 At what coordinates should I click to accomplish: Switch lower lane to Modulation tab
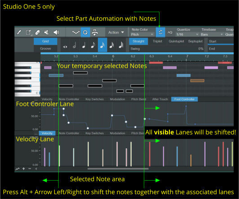point(118,133)
